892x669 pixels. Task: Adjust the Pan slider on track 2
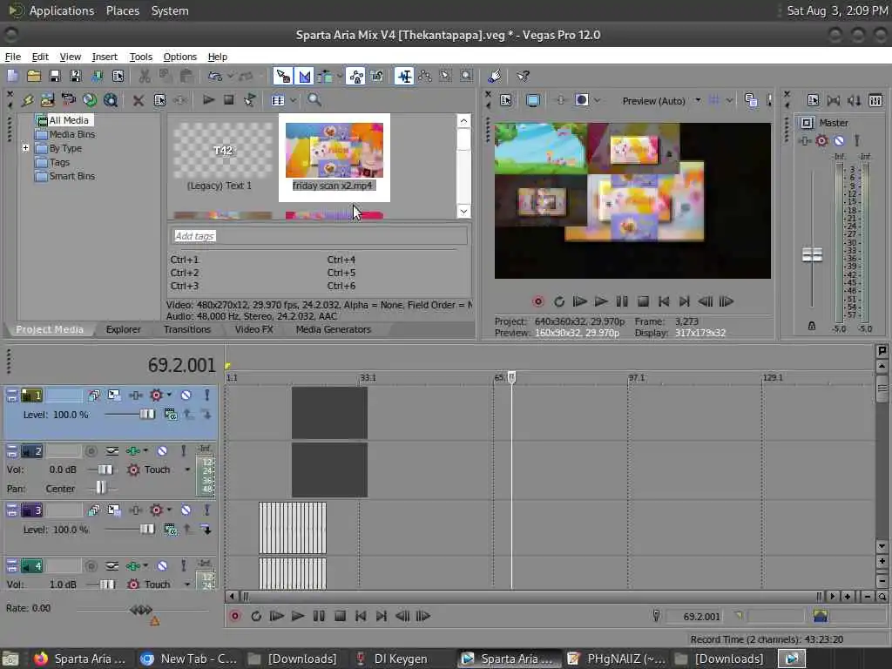point(100,488)
